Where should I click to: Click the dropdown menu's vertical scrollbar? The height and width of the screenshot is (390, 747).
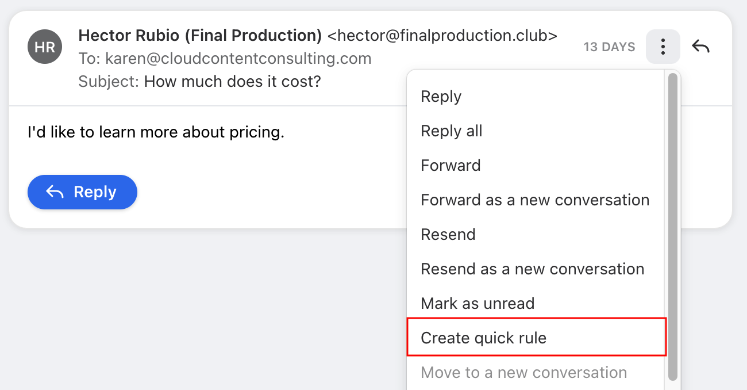(673, 227)
